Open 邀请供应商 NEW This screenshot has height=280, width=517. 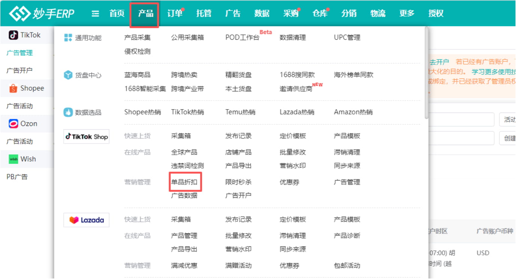(296, 89)
